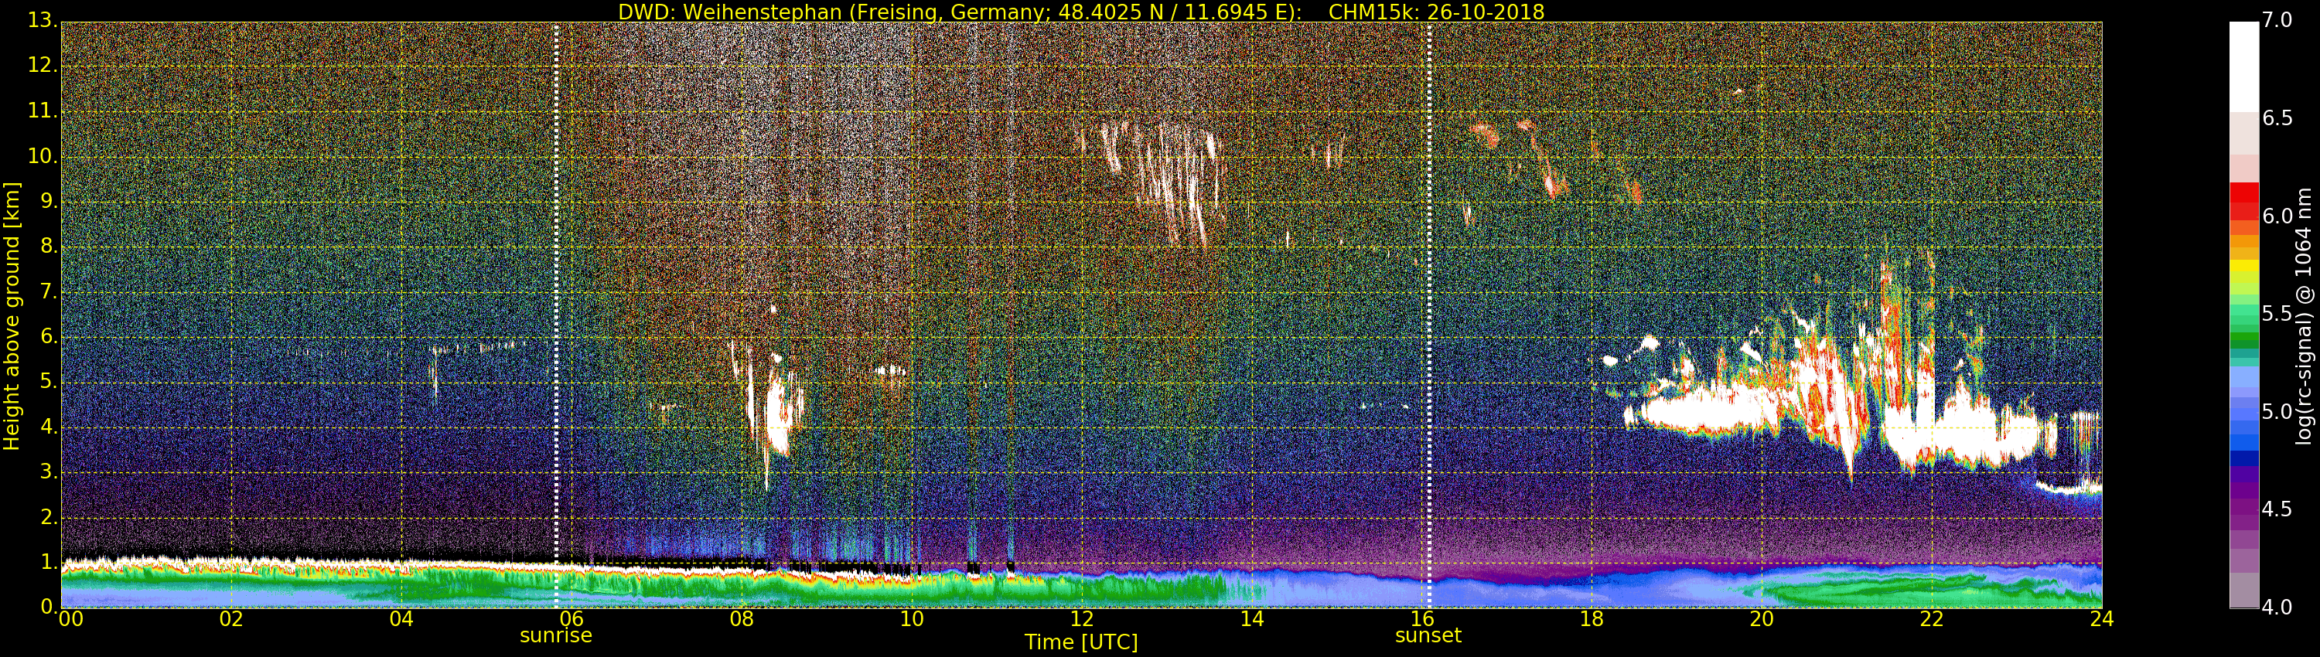
Task: Click the white dotted sunrise line
Action: (556, 315)
